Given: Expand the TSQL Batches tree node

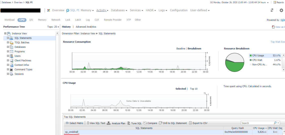Looking at the screenshot, I should 8,43.
